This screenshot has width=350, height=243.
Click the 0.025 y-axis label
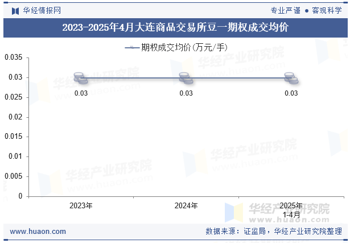point(14,97)
